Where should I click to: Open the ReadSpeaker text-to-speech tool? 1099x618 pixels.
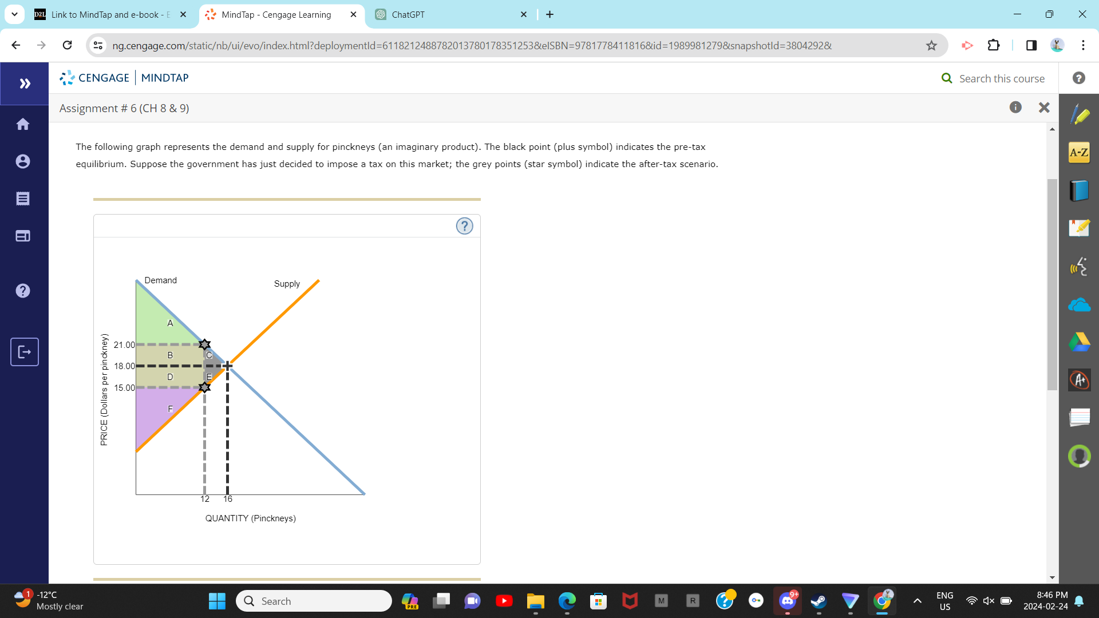[x=1080, y=266]
